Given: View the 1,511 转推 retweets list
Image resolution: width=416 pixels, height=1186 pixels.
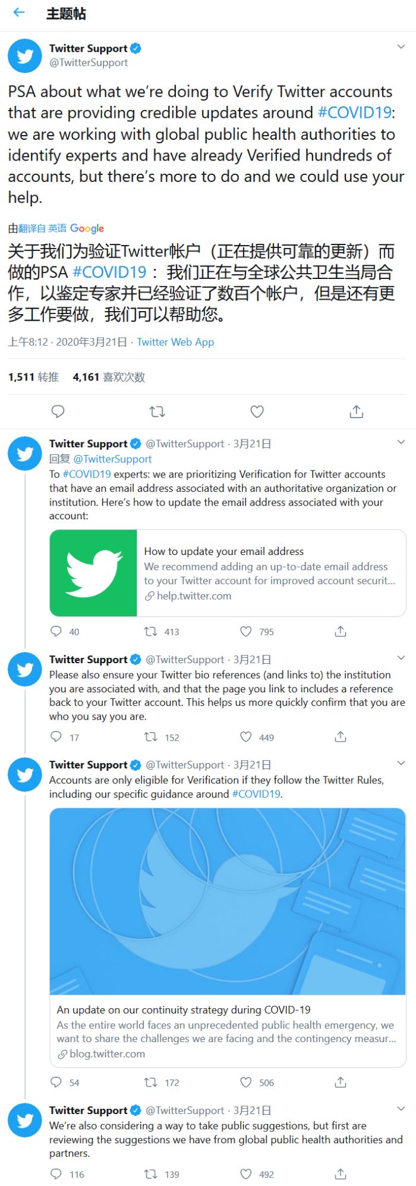Looking at the screenshot, I should point(34,377).
